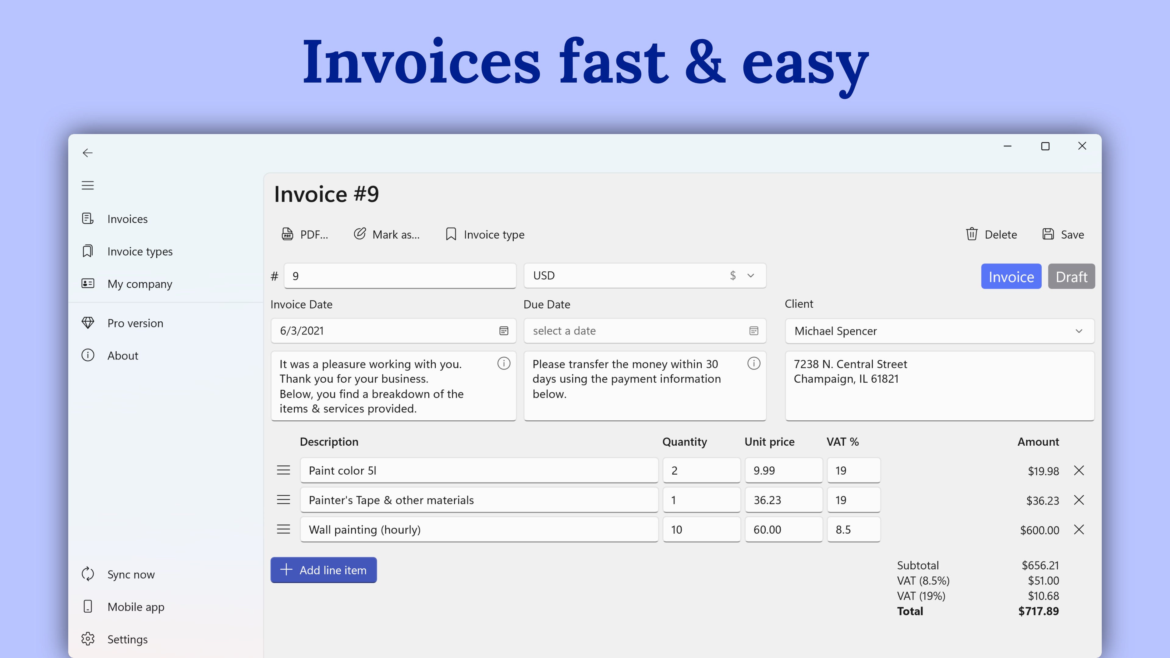Remove the Paint color 5l line item
Screen dimensions: 1170x658
point(1079,470)
